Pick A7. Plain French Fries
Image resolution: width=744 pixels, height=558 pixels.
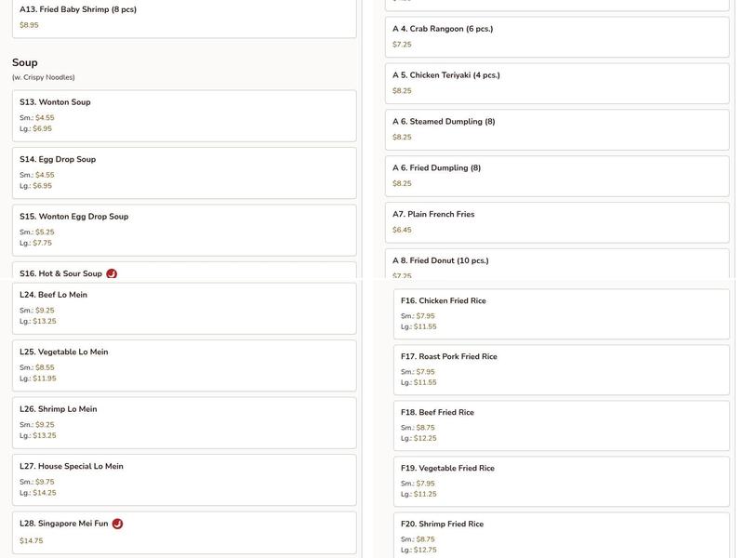557,222
